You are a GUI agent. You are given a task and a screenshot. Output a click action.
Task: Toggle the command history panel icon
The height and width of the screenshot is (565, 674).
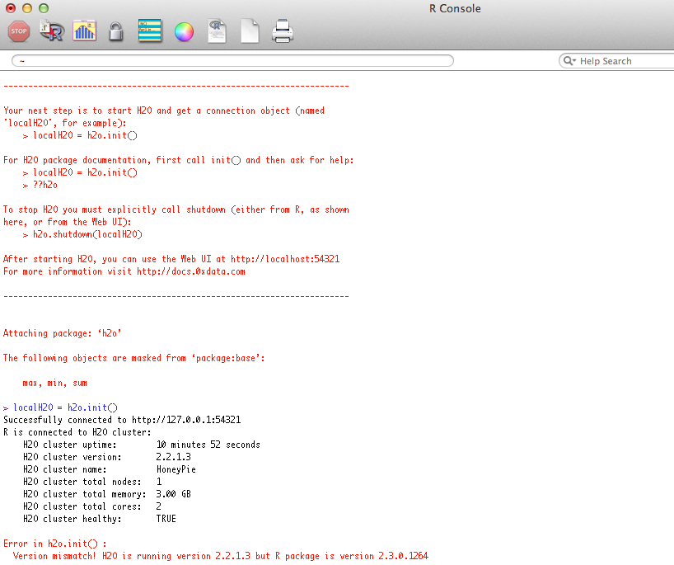point(150,32)
